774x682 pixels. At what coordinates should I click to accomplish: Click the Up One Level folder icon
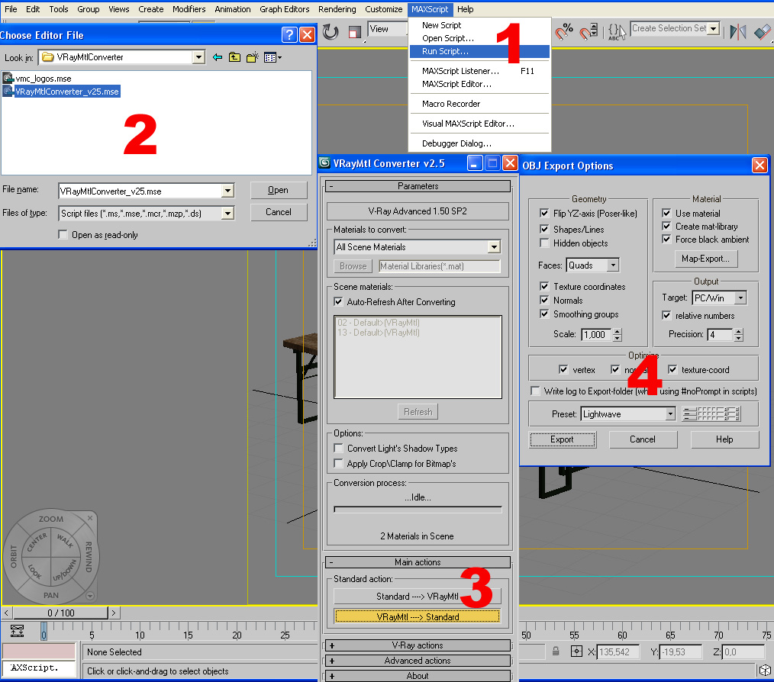point(234,57)
